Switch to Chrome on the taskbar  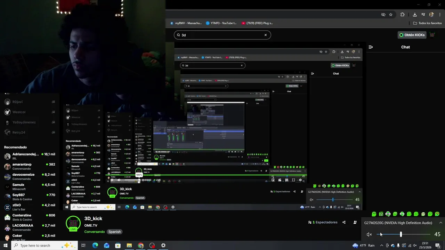pos(140,245)
